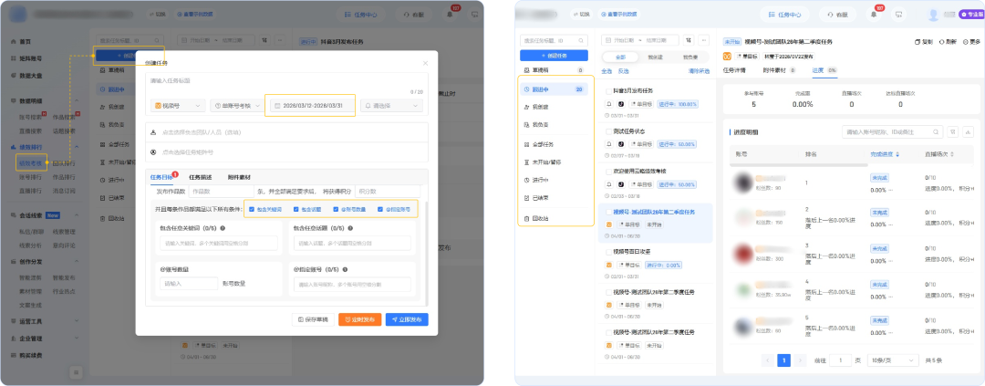Uncheck the 包含关键词 checkbox
Screen dimensions: 985x386
click(252, 209)
